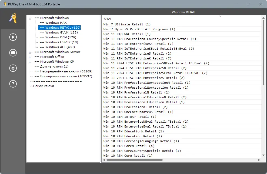The width and height of the screenshot is (267, 174).
Task: Select Win 11 2024 LTSC EnterpriseS Retail row
Action: point(181,78)
